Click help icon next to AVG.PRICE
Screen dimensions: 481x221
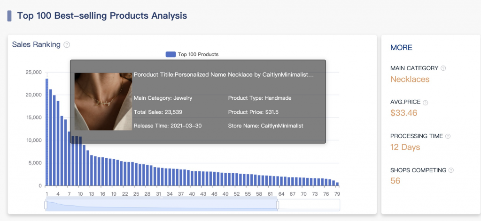point(426,102)
